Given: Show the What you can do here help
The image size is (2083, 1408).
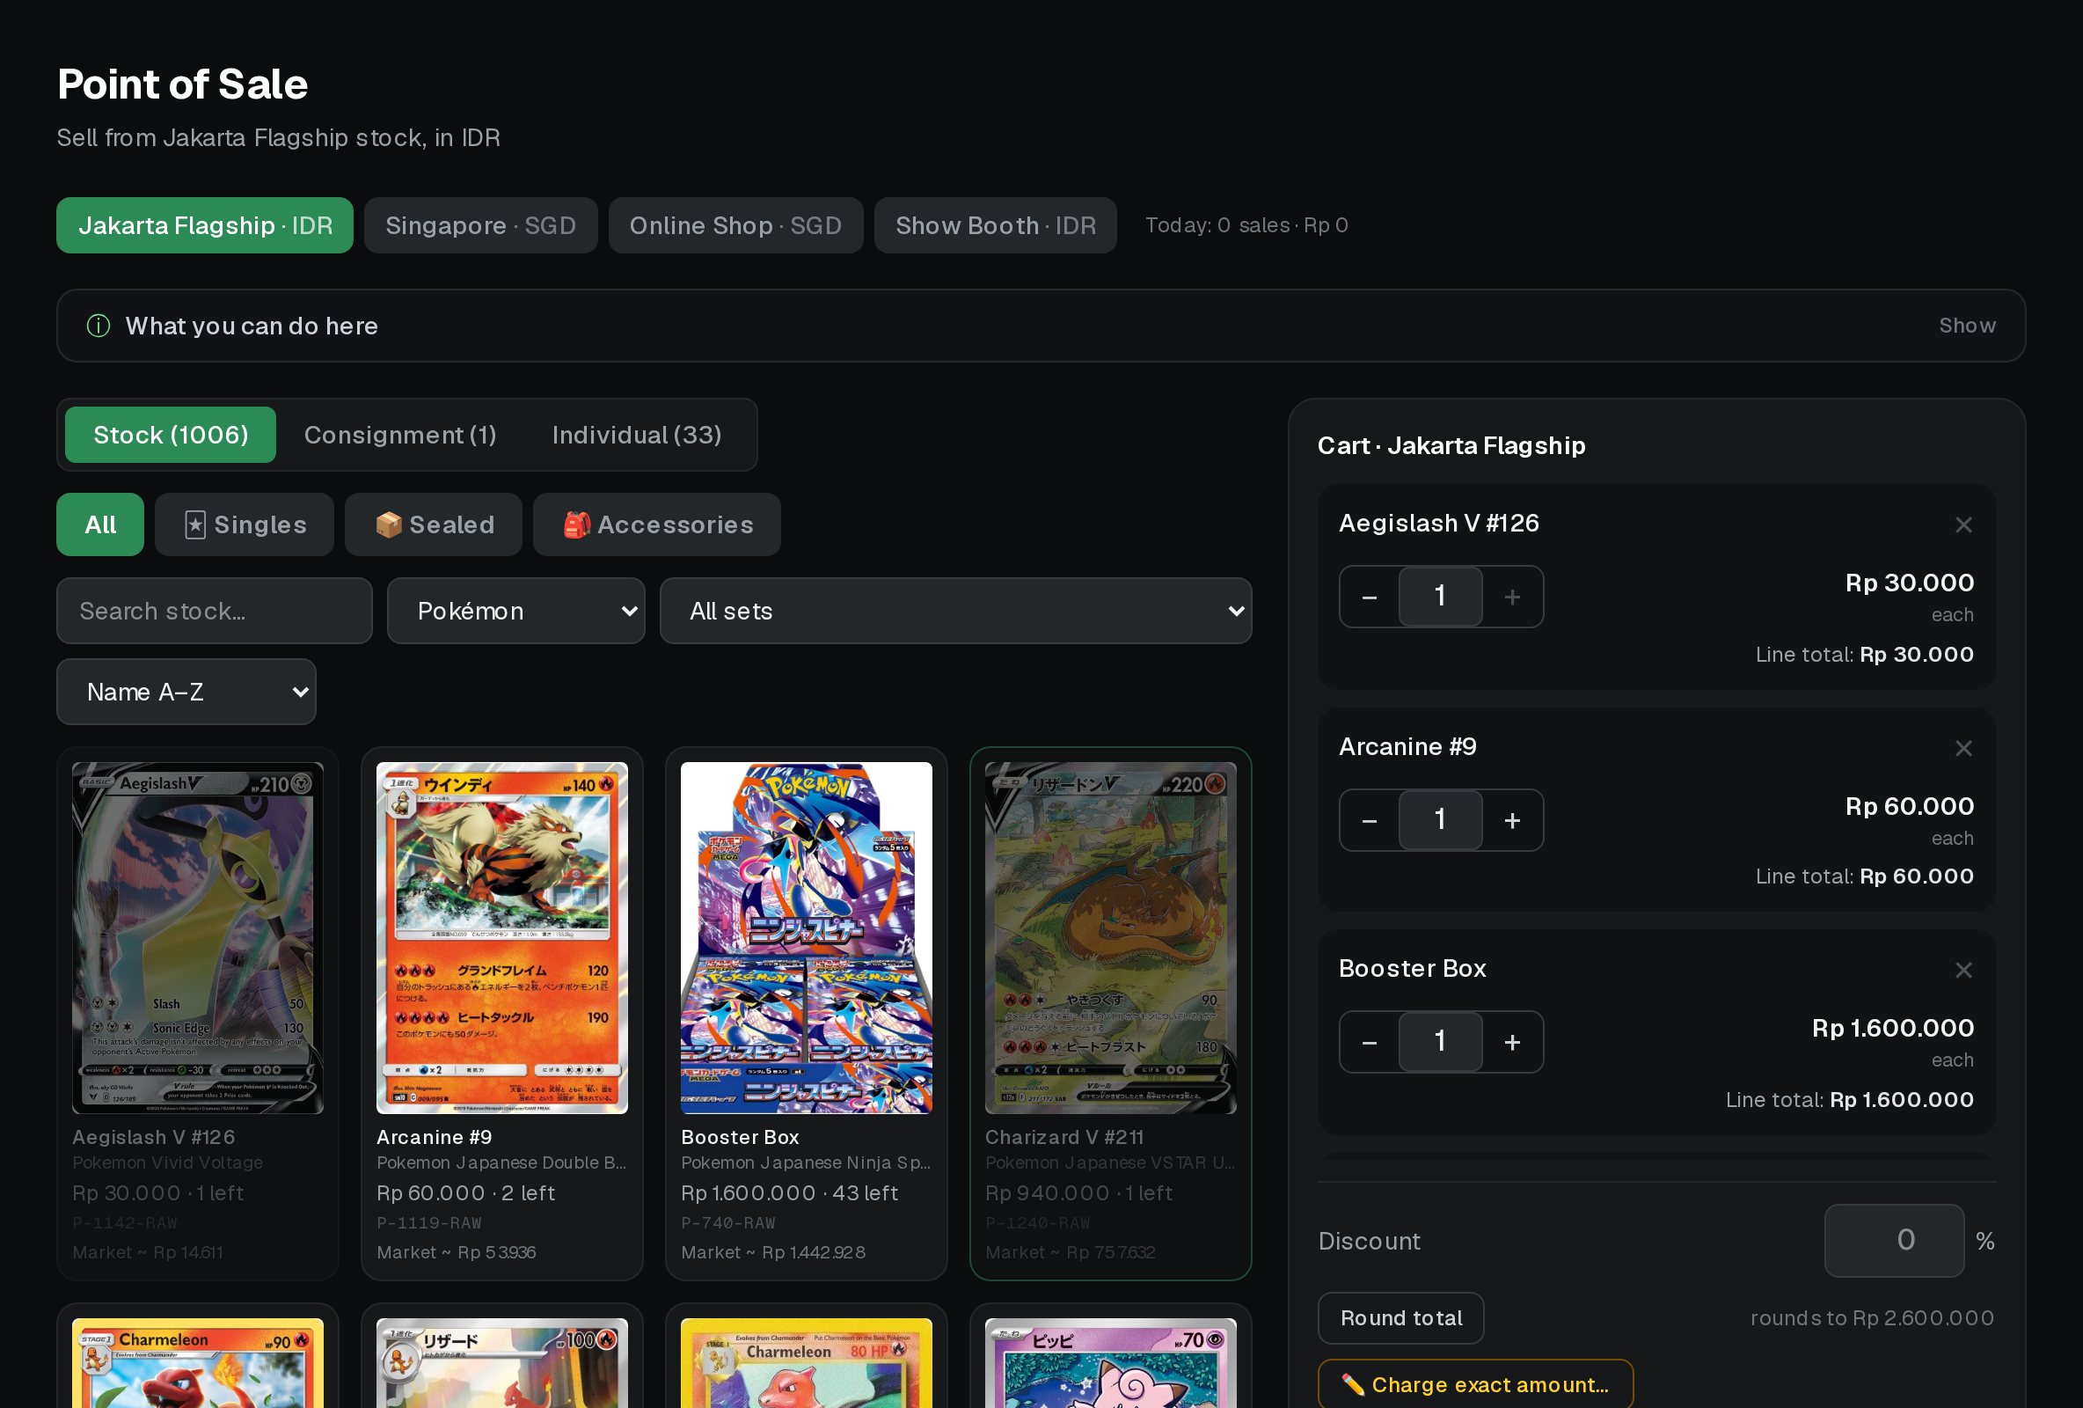Looking at the screenshot, I should click(1968, 326).
